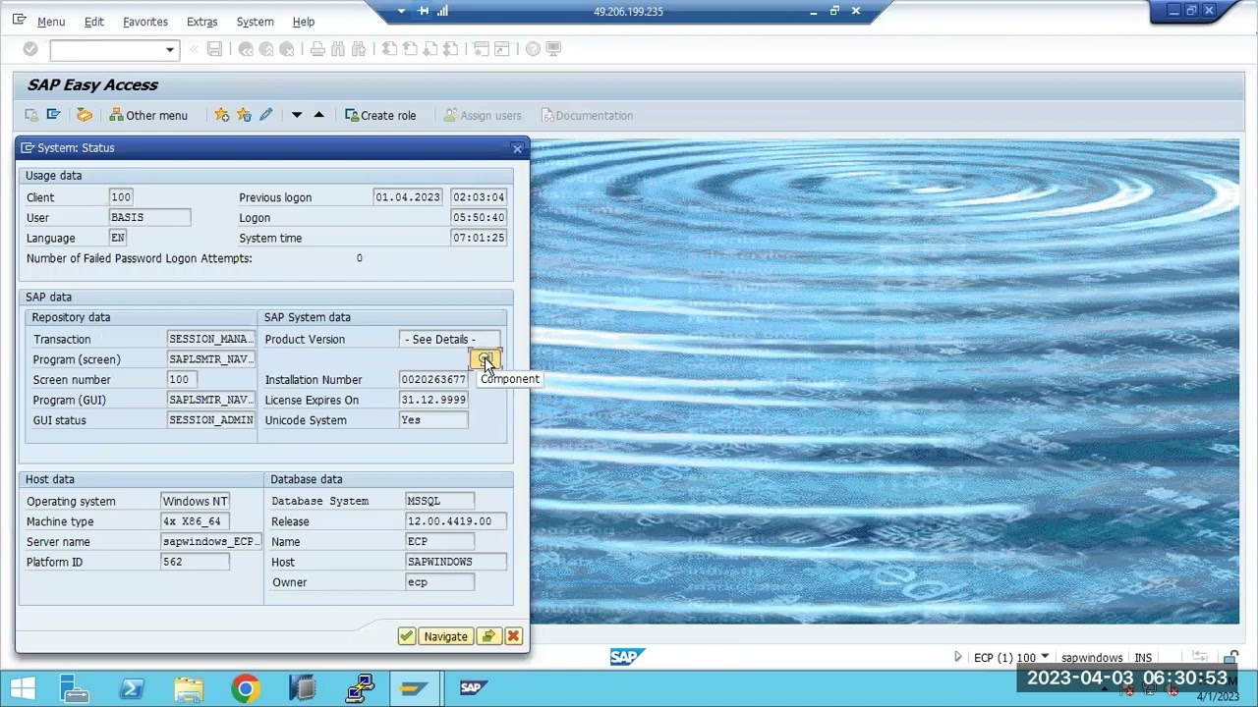Open the Favorites menu
Viewport: 1258px width, 707px height.
point(145,22)
